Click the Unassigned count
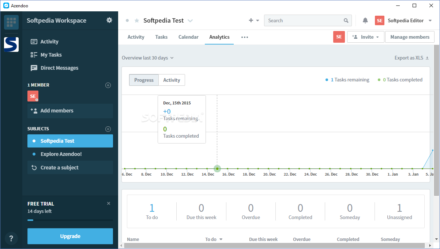 point(399,208)
